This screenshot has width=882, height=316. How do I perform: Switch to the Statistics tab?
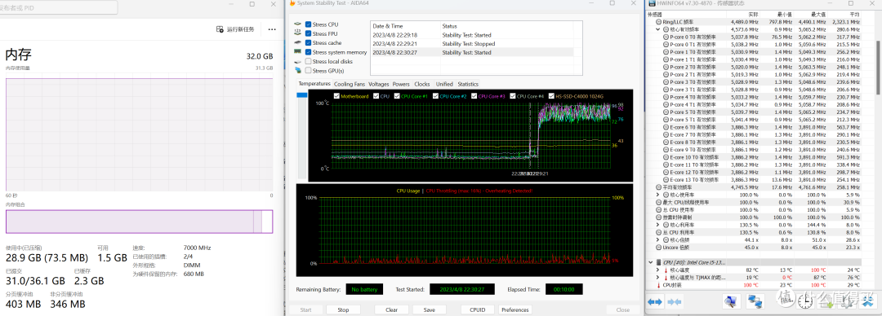click(468, 84)
